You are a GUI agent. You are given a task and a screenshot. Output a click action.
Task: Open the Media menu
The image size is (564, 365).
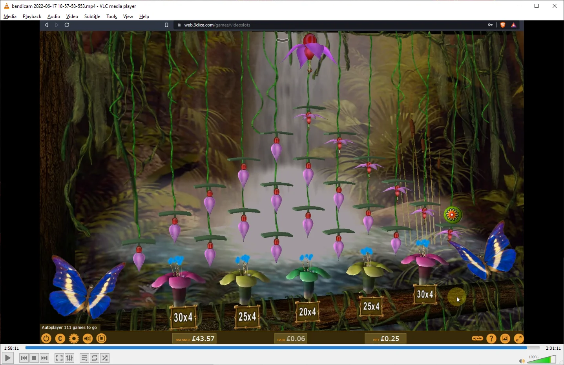pos(10,16)
